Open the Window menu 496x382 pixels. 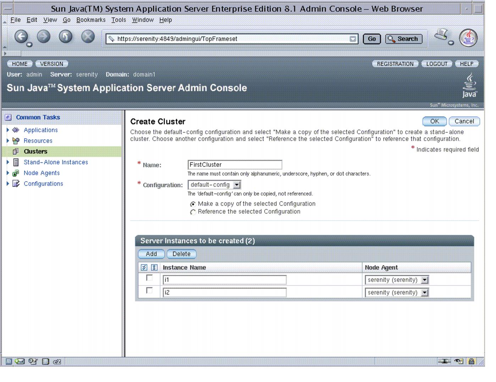143,20
